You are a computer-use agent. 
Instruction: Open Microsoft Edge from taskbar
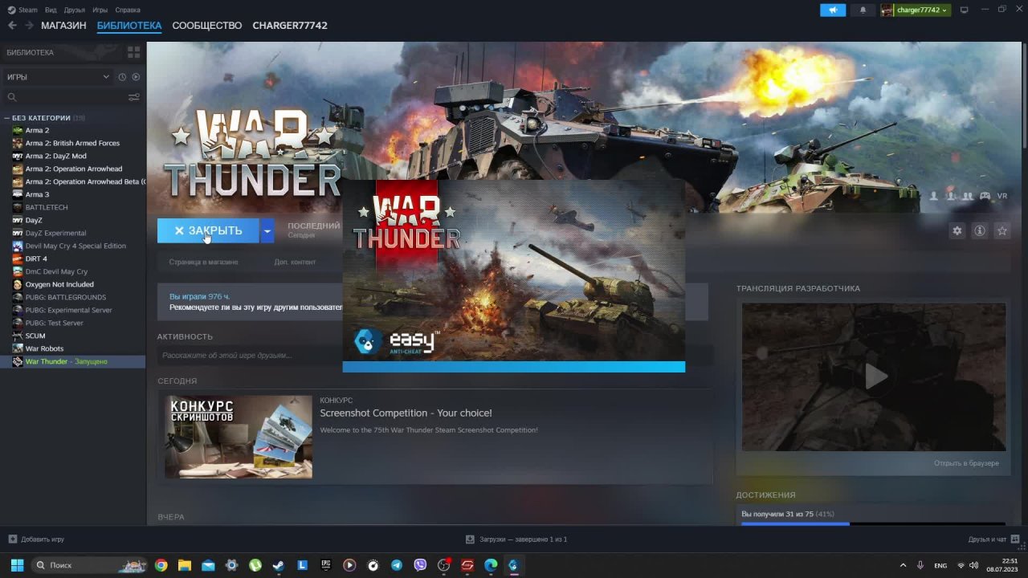click(491, 565)
